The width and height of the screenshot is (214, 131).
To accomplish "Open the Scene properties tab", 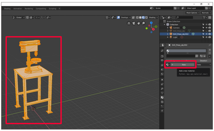I will pos(162,70).
